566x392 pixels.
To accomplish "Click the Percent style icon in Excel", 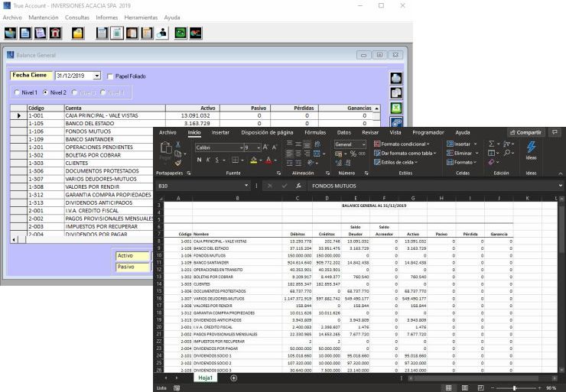I will pos(353,154).
